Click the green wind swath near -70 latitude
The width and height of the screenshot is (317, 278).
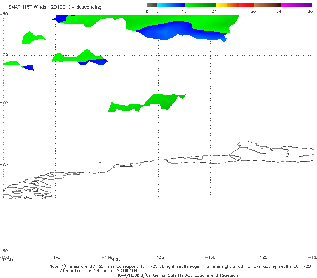point(147,103)
